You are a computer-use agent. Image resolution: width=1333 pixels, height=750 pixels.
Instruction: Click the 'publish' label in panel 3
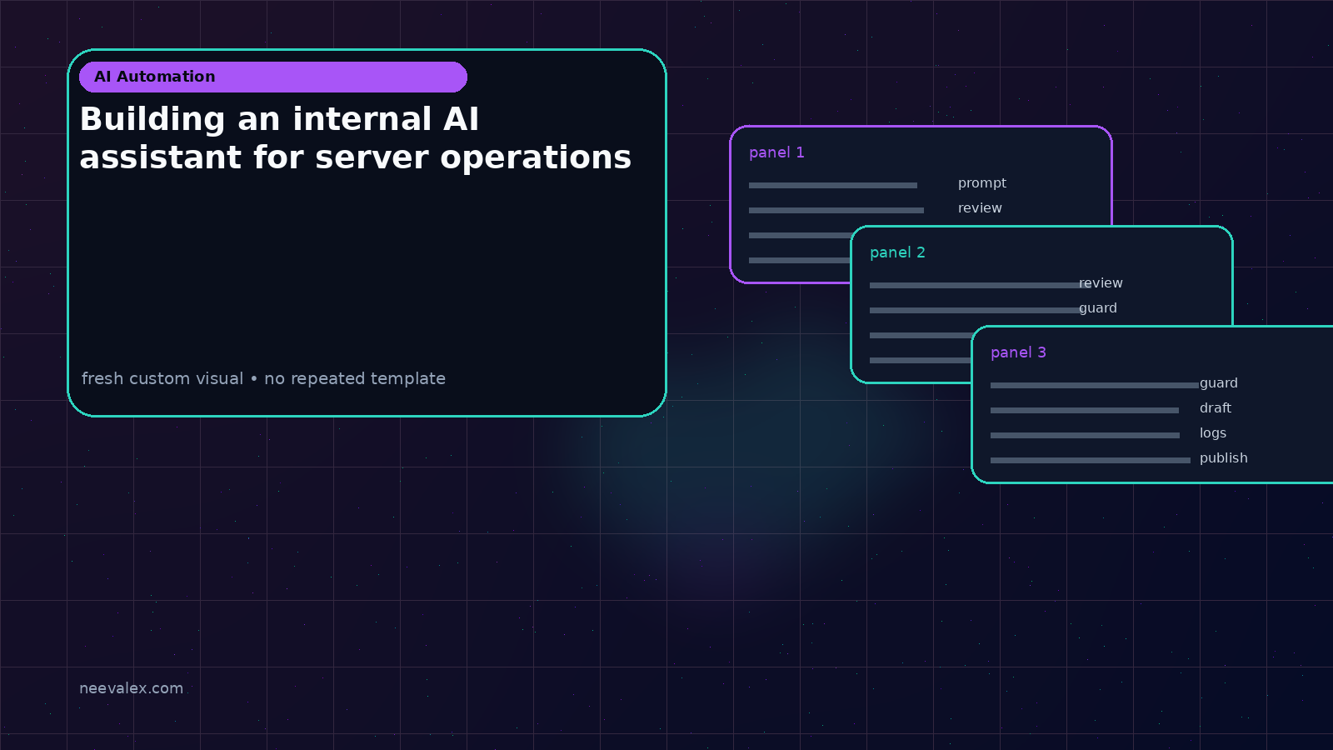click(1224, 458)
